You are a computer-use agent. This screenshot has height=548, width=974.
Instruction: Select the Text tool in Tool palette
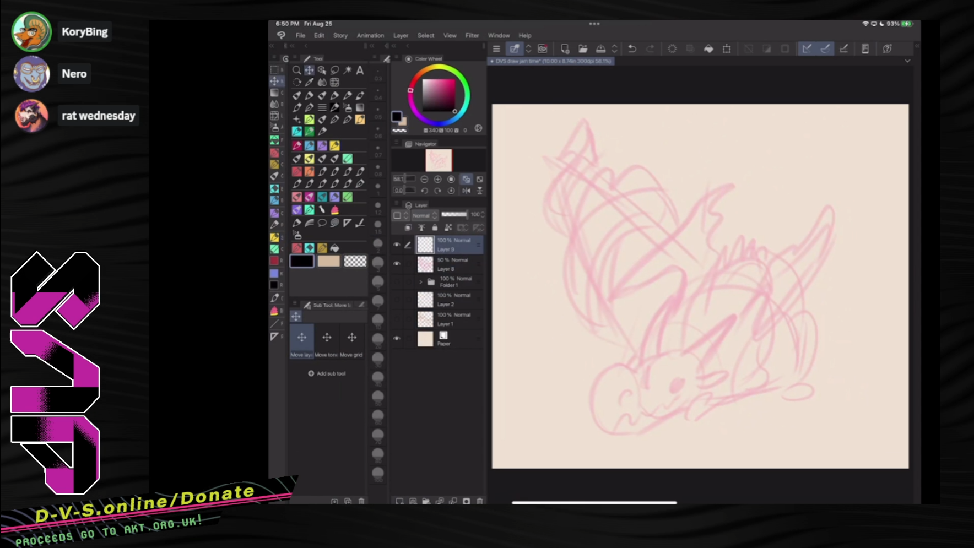pyautogui.click(x=360, y=70)
